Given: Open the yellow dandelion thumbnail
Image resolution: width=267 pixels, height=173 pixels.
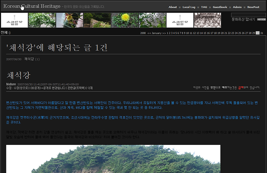Looking at the screenshot, I should 125,20.
